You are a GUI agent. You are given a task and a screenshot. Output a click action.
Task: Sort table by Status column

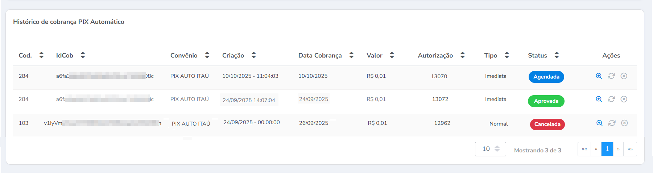(557, 55)
